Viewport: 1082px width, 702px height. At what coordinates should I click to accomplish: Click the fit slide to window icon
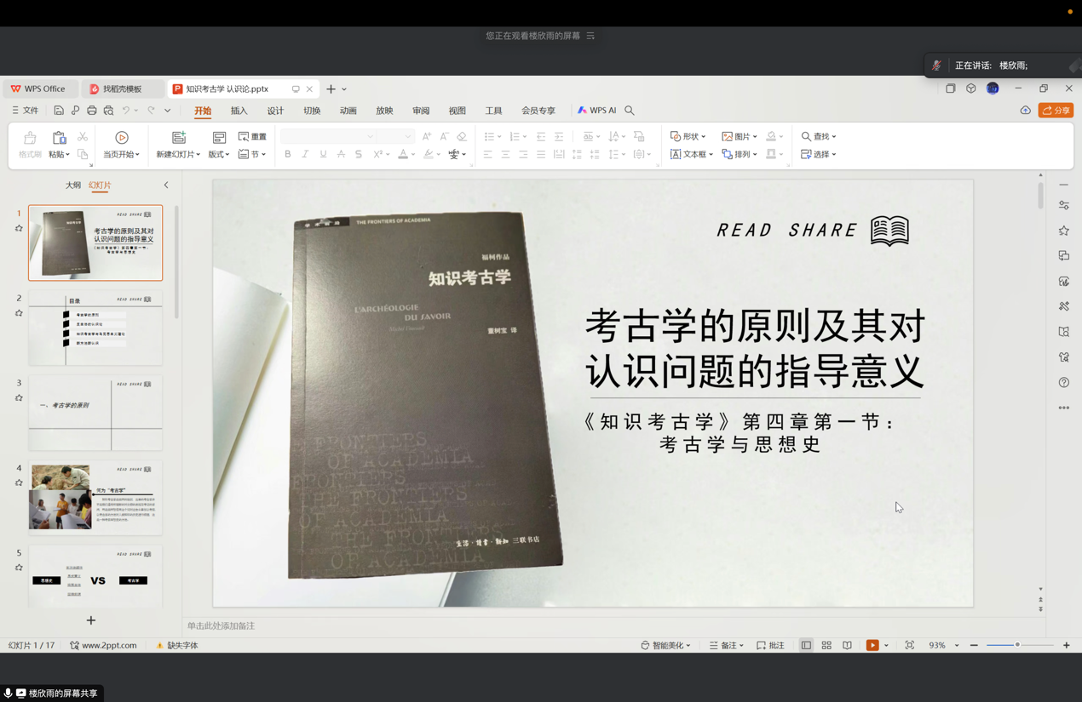tap(910, 646)
